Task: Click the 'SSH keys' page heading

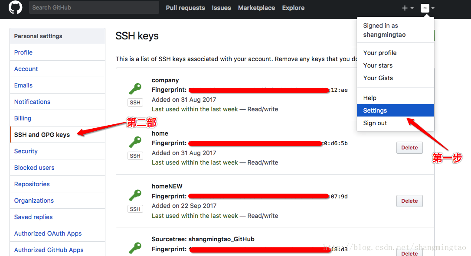Action: (137, 36)
